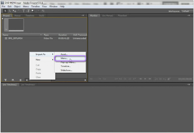The width and height of the screenshot is (194, 133).
Task: Click the Name column sort arrow
Action: click(41, 35)
